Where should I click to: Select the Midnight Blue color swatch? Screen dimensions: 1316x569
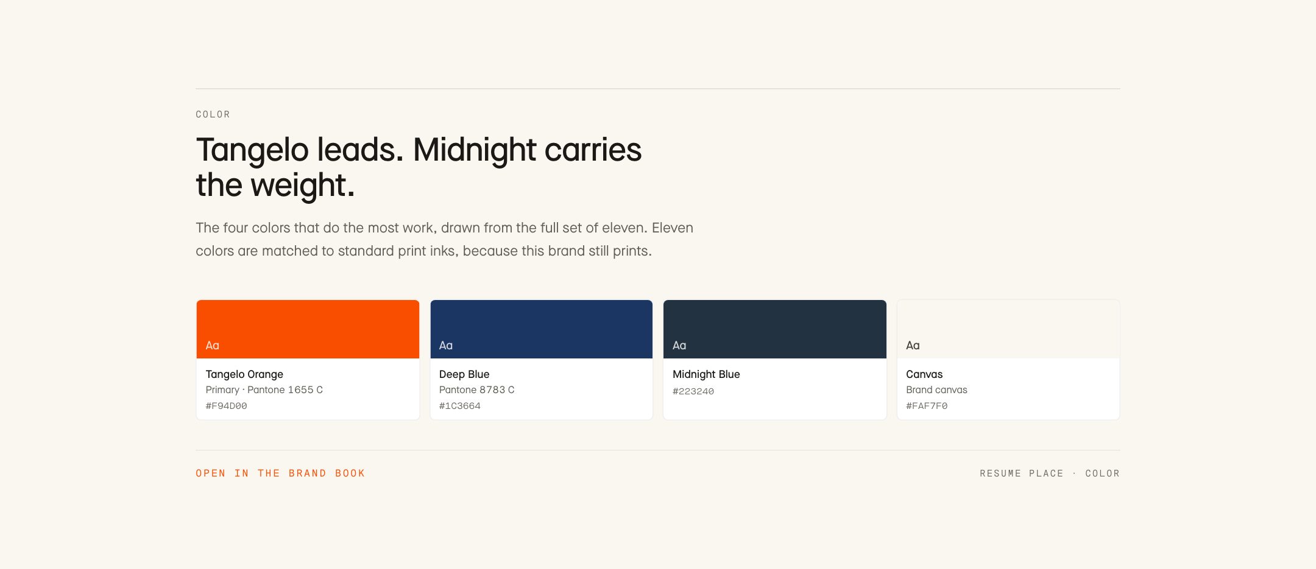(774, 329)
